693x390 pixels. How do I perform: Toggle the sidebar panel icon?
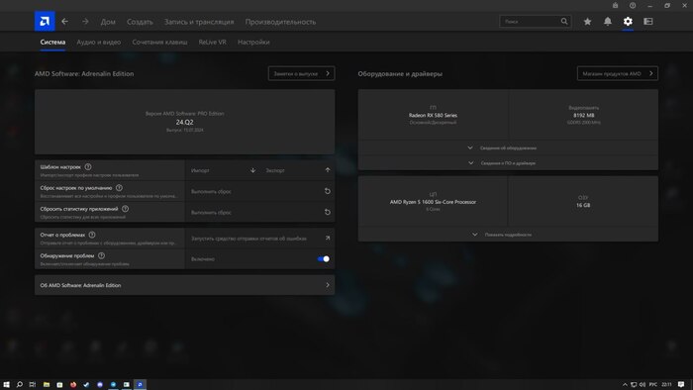648,21
